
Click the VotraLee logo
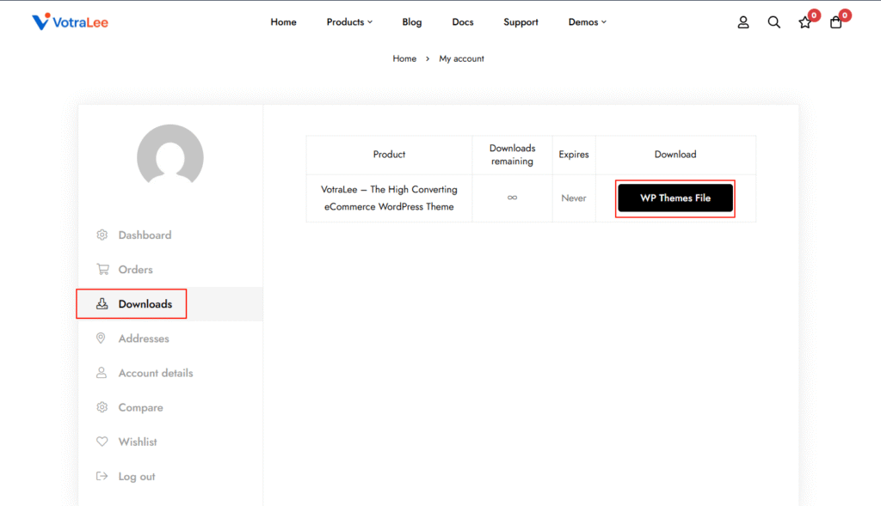click(70, 21)
